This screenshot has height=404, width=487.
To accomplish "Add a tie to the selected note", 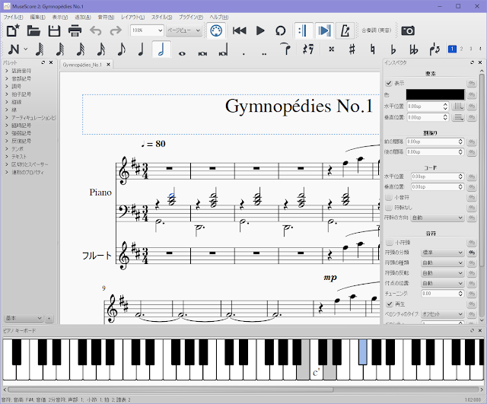I will 286,49.
